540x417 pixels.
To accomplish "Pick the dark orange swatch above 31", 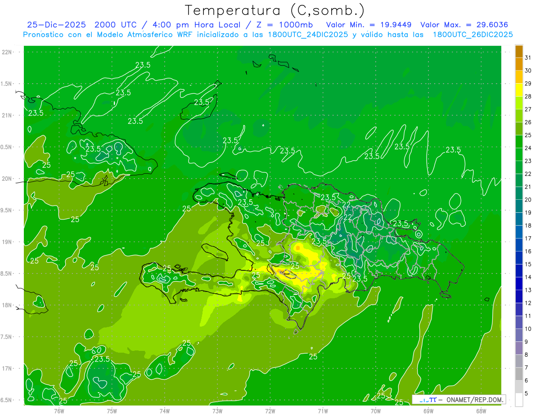I will pos(519,51).
